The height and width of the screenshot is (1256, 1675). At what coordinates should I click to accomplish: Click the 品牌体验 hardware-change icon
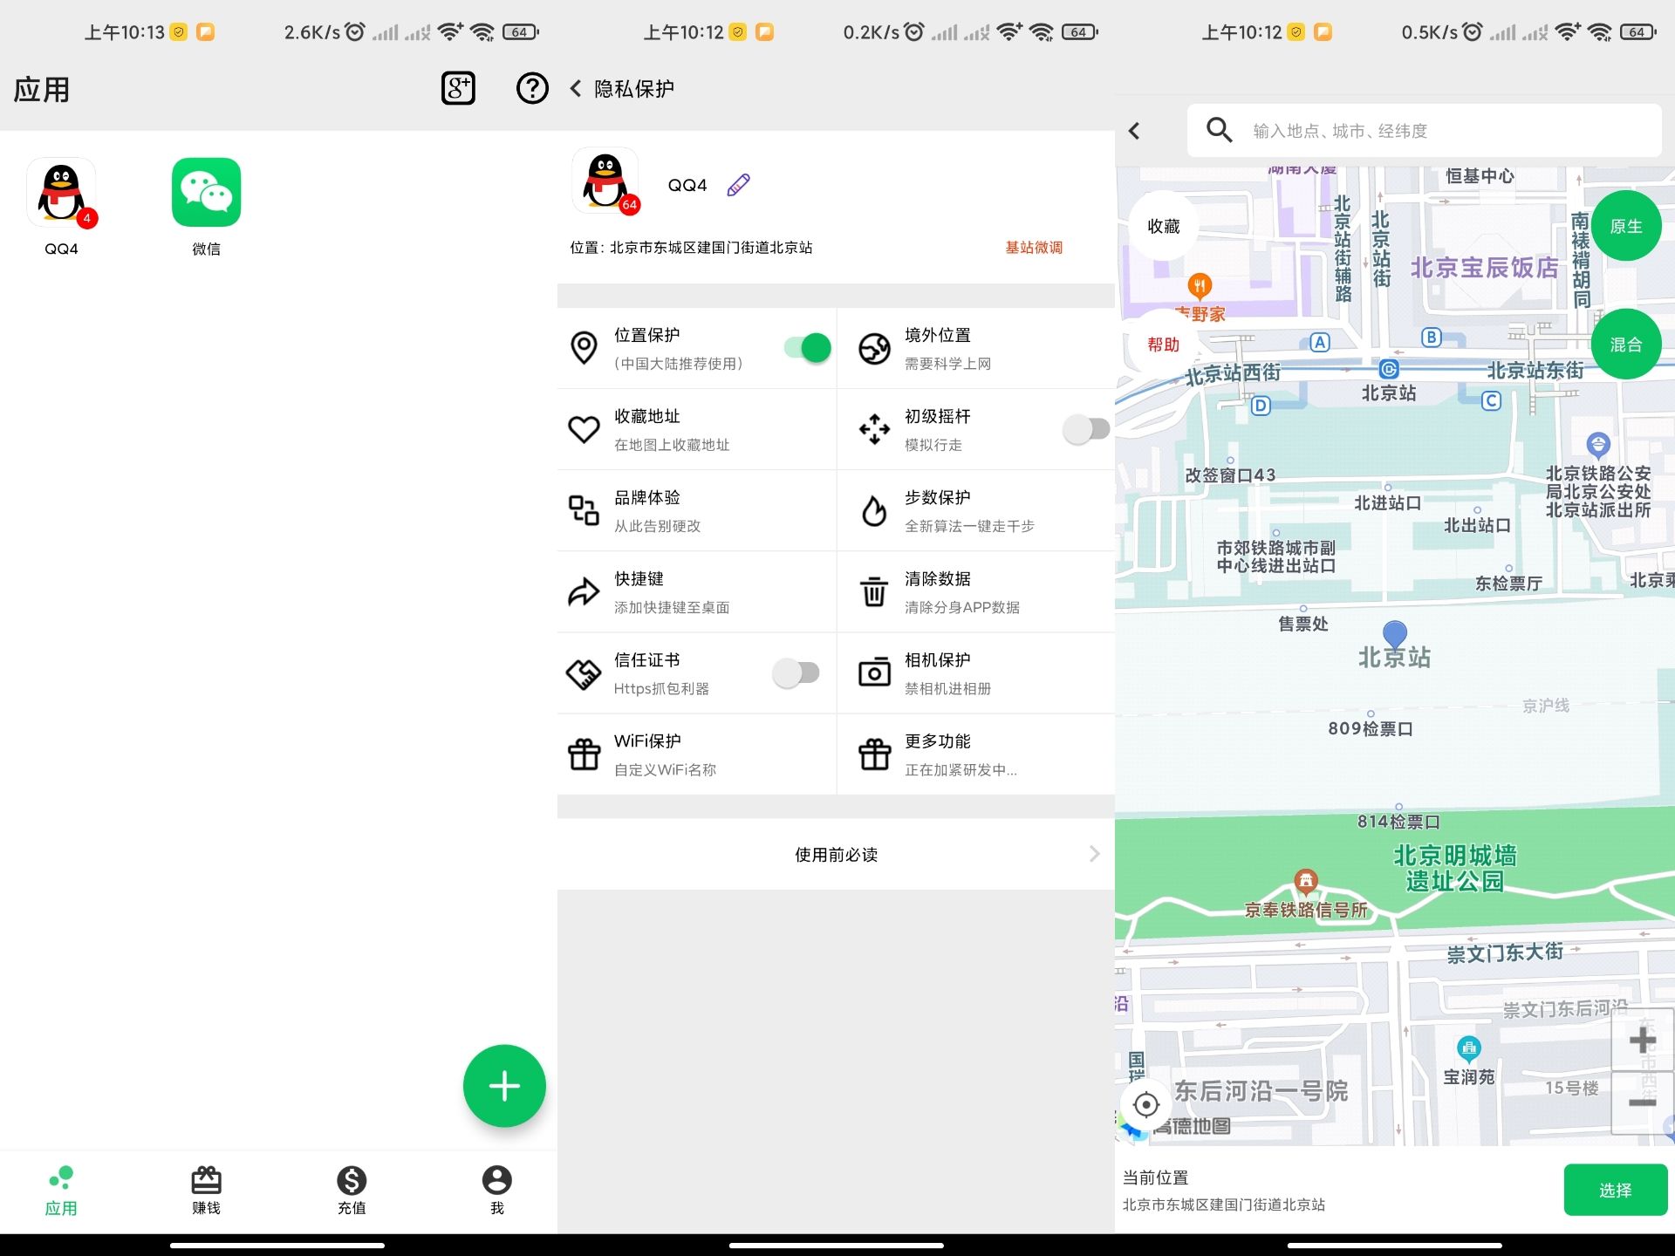point(585,510)
